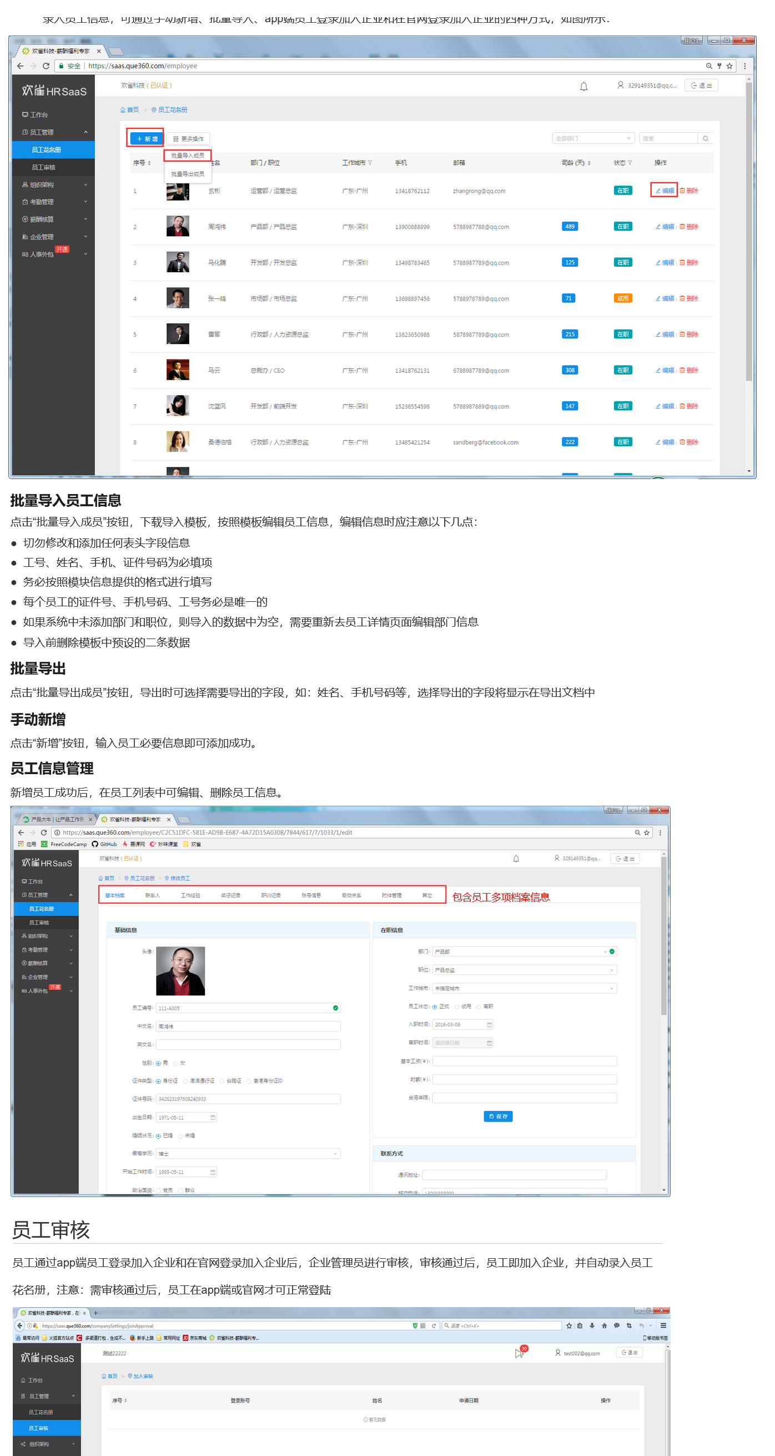Open the 全部部门 department filter dropdown
The width and height of the screenshot is (775, 1456).
(593, 138)
